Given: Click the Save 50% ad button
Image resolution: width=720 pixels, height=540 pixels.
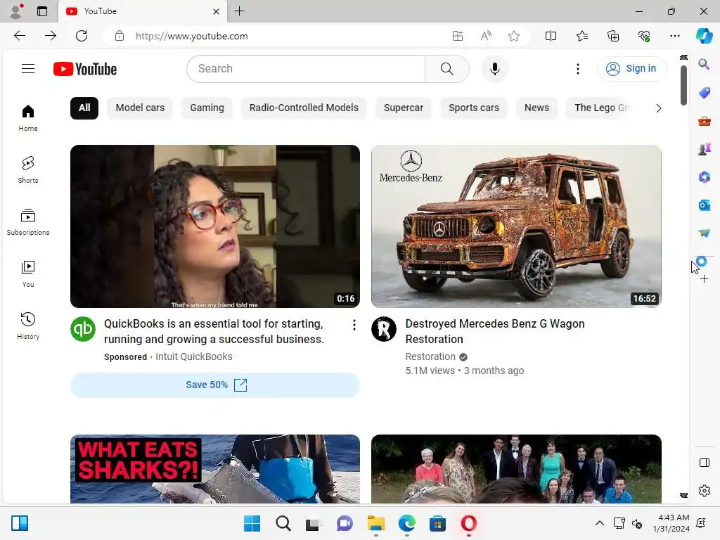Looking at the screenshot, I should 215,385.
